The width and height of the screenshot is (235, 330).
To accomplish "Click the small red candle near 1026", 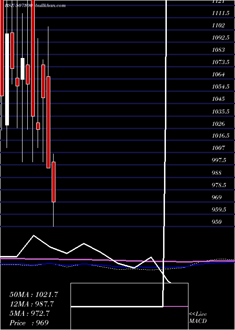I will pyautogui.click(x=38, y=126).
